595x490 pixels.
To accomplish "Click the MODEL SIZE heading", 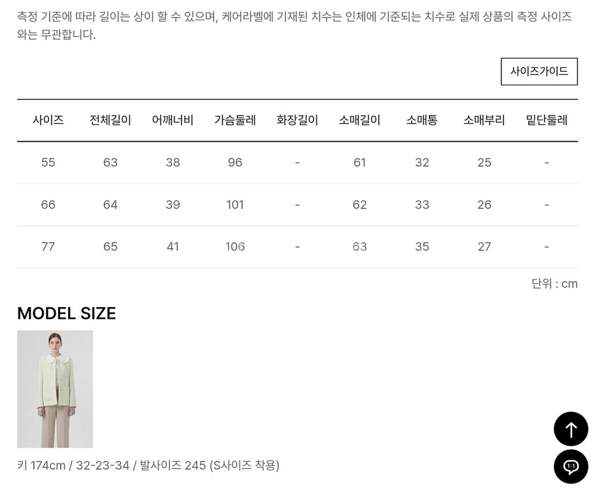I will coord(67,314).
